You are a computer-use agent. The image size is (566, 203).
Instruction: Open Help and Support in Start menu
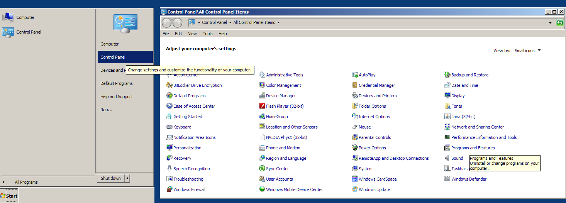125,96
